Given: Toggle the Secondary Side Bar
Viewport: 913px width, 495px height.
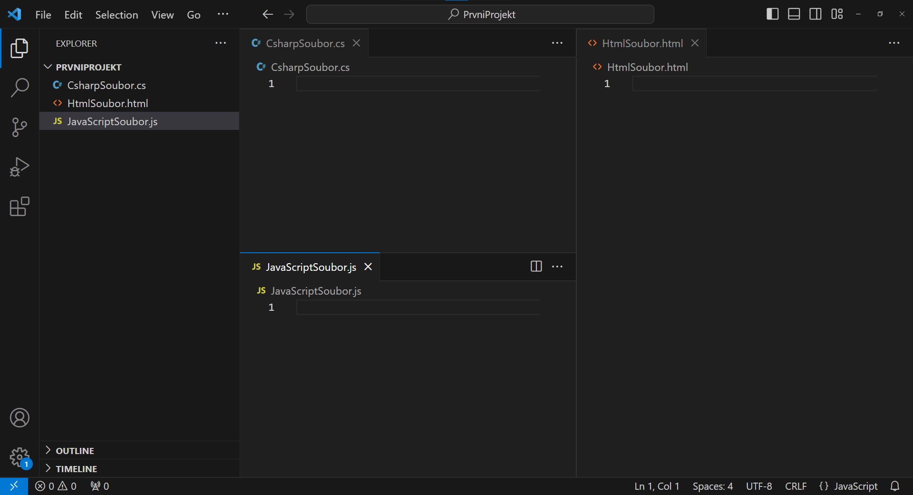Looking at the screenshot, I should (815, 14).
